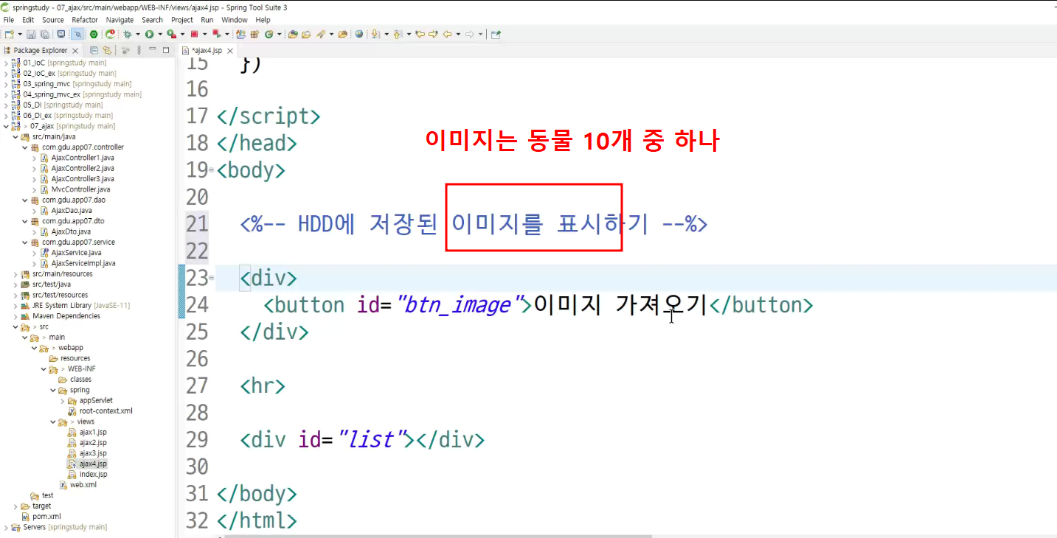Viewport: 1057px width, 538px height.
Task: Click the Open Web Browser globe icon
Action: tap(358, 34)
